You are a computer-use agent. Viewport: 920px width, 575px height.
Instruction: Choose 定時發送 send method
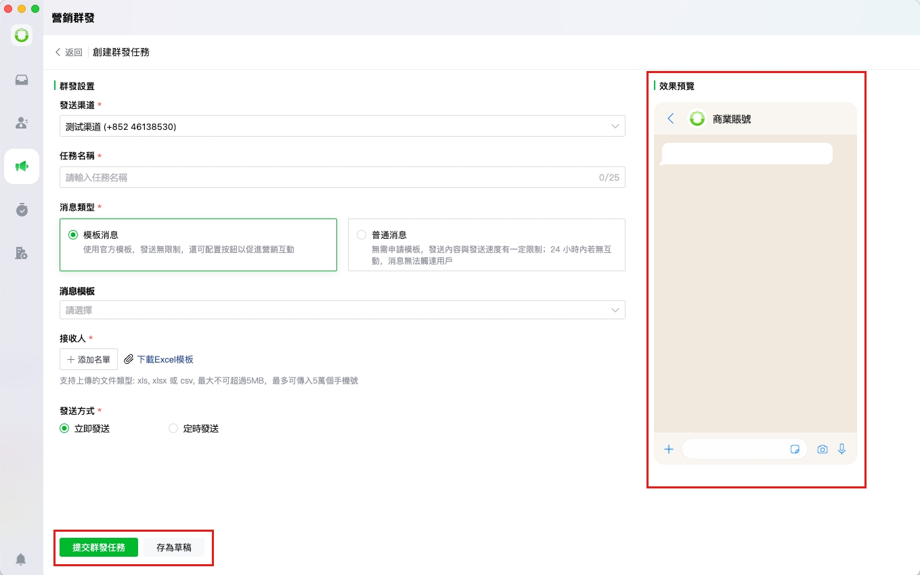pyautogui.click(x=173, y=428)
